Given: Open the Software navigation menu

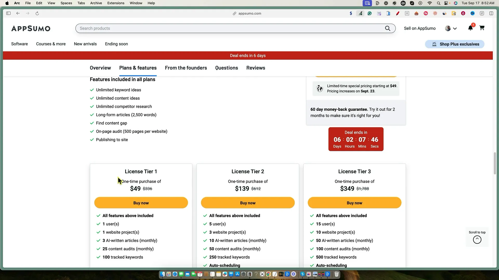Looking at the screenshot, I should pyautogui.click(x=19, y=44).
